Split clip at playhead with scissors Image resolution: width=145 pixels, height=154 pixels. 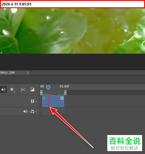pos(23,90)
